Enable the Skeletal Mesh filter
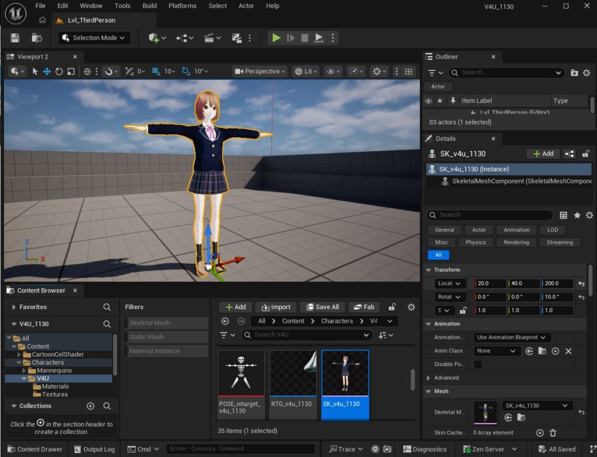Viewport: 597px width, 457px height. pos(166,323)
